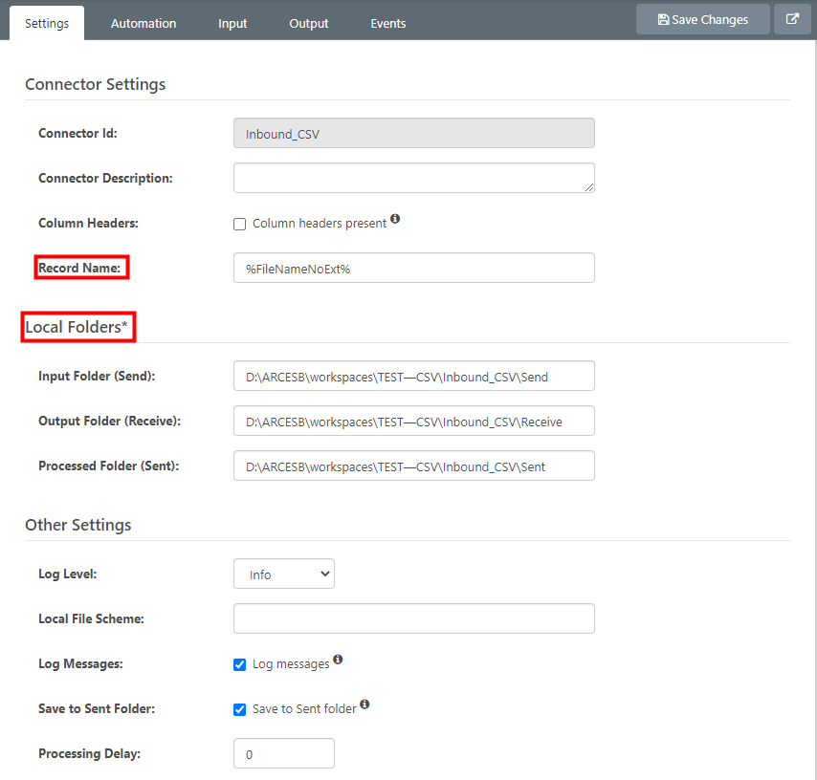
Task: Click info icon next to Column headers present
Action: (x=395, y=220)
